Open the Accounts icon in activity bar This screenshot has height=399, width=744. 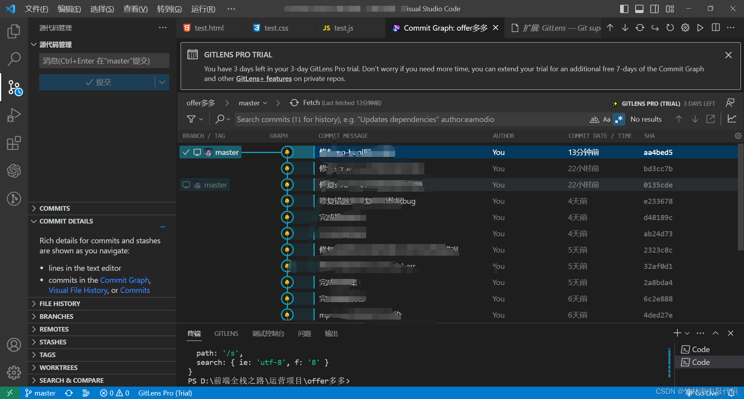click(14, 345)
